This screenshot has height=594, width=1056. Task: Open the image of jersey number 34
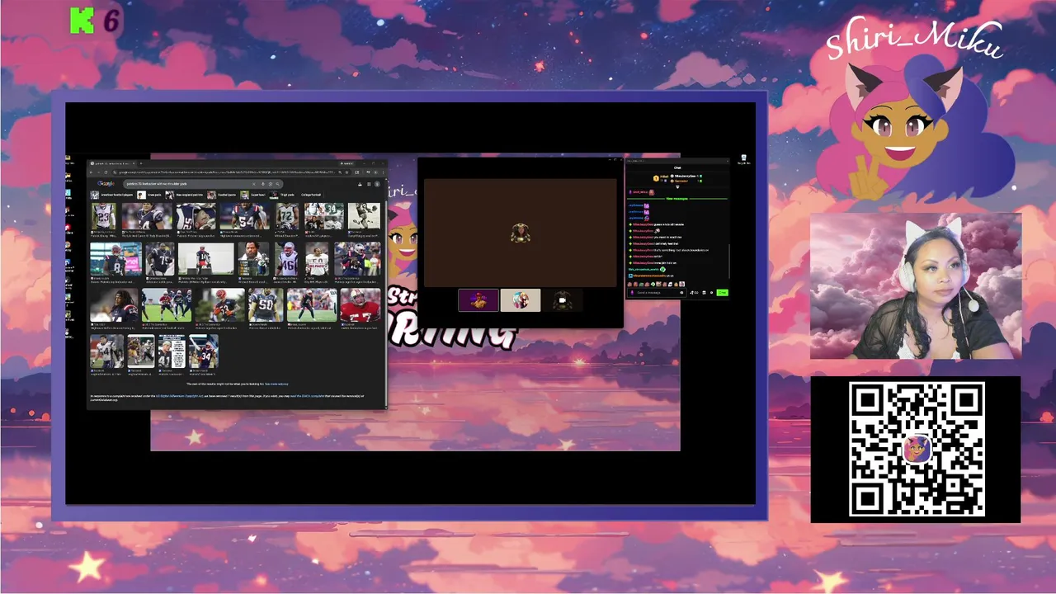pyautogui.click(x=204, y=351)
